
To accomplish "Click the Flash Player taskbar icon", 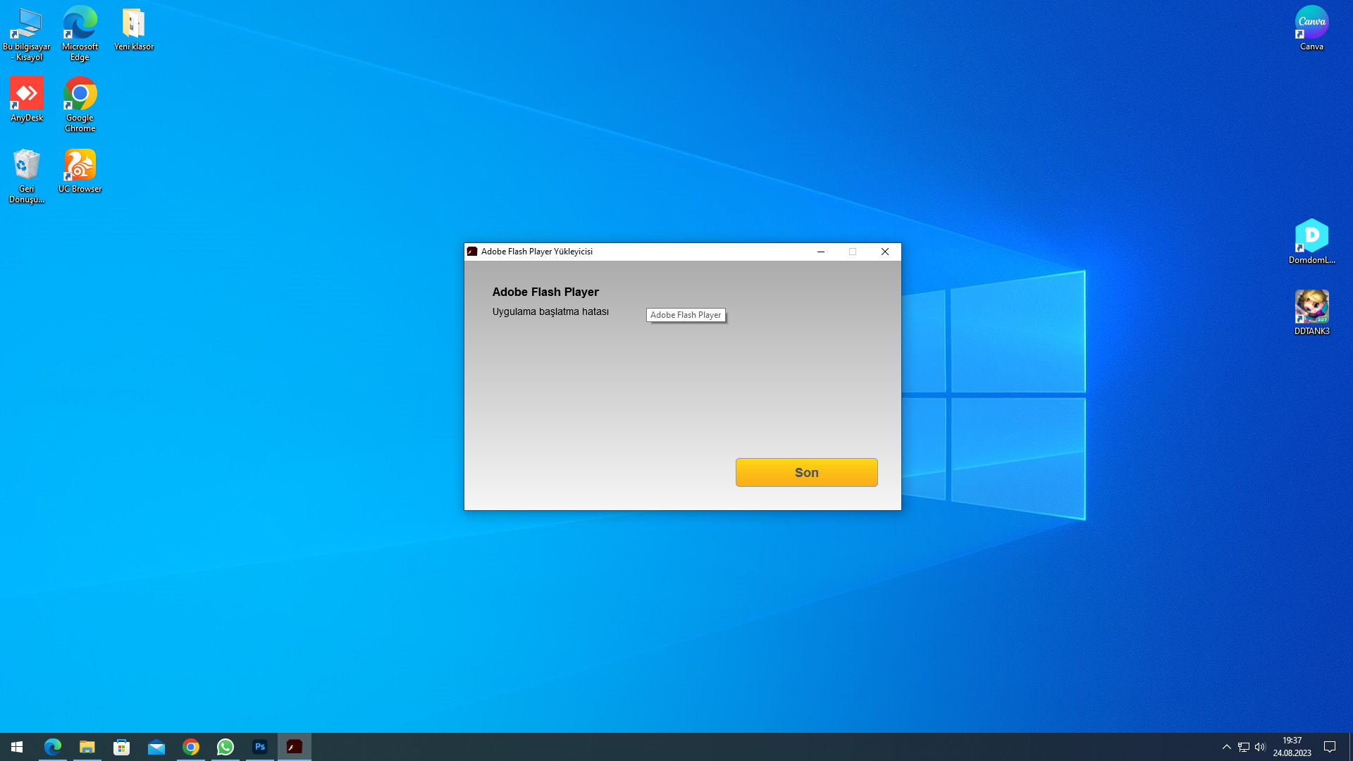I will (295, 747).
